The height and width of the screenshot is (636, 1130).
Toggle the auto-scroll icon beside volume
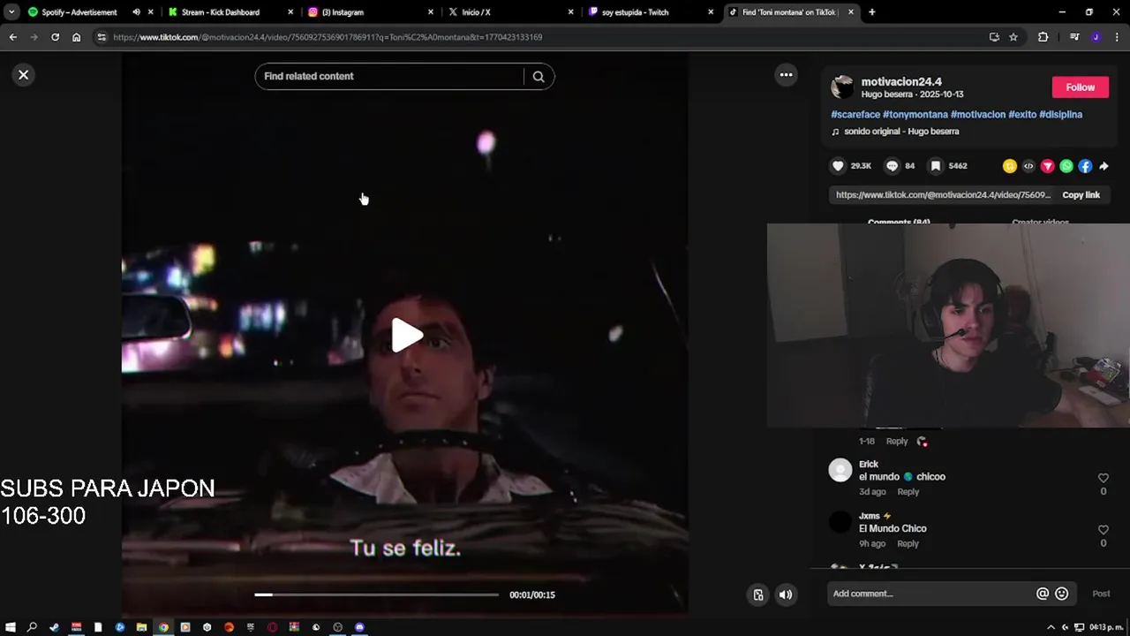pyautogui.click(x=757, y=594)
